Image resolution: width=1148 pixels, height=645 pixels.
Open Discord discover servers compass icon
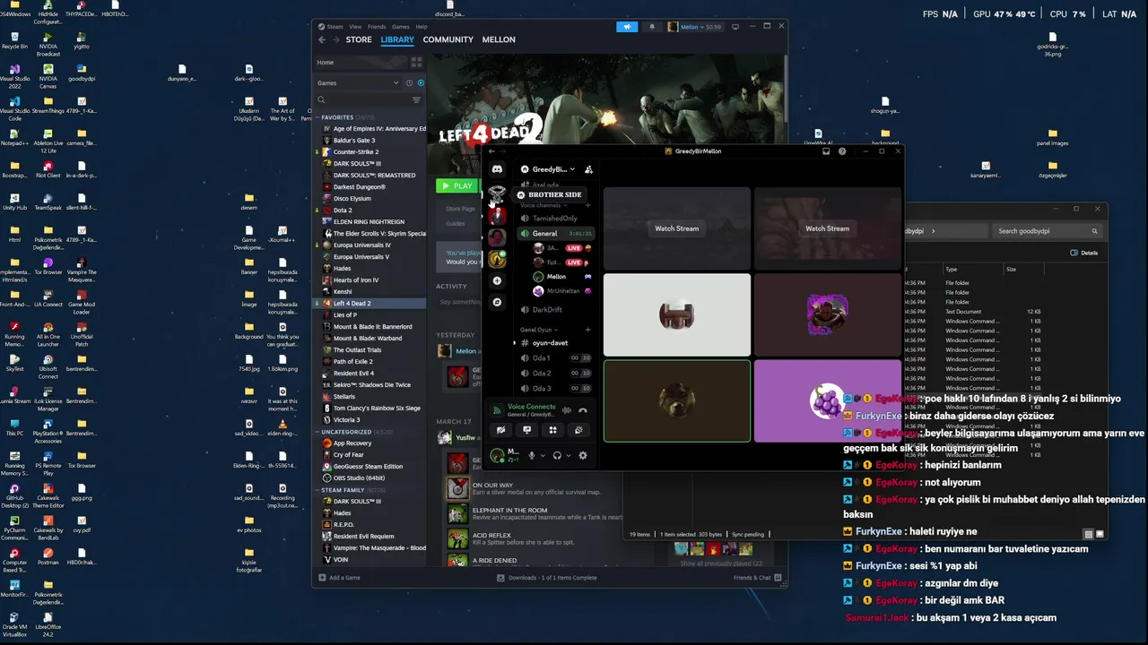tap(497, 302)
